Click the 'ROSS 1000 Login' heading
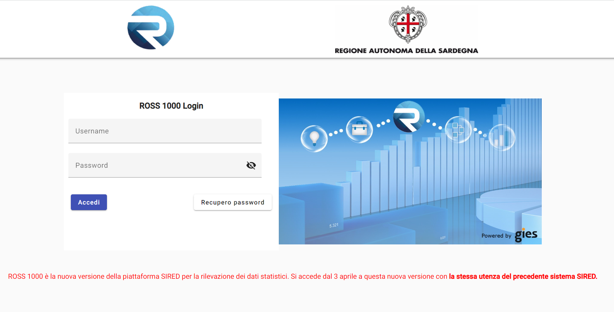The image size is (614, 312). pos(171,106)
